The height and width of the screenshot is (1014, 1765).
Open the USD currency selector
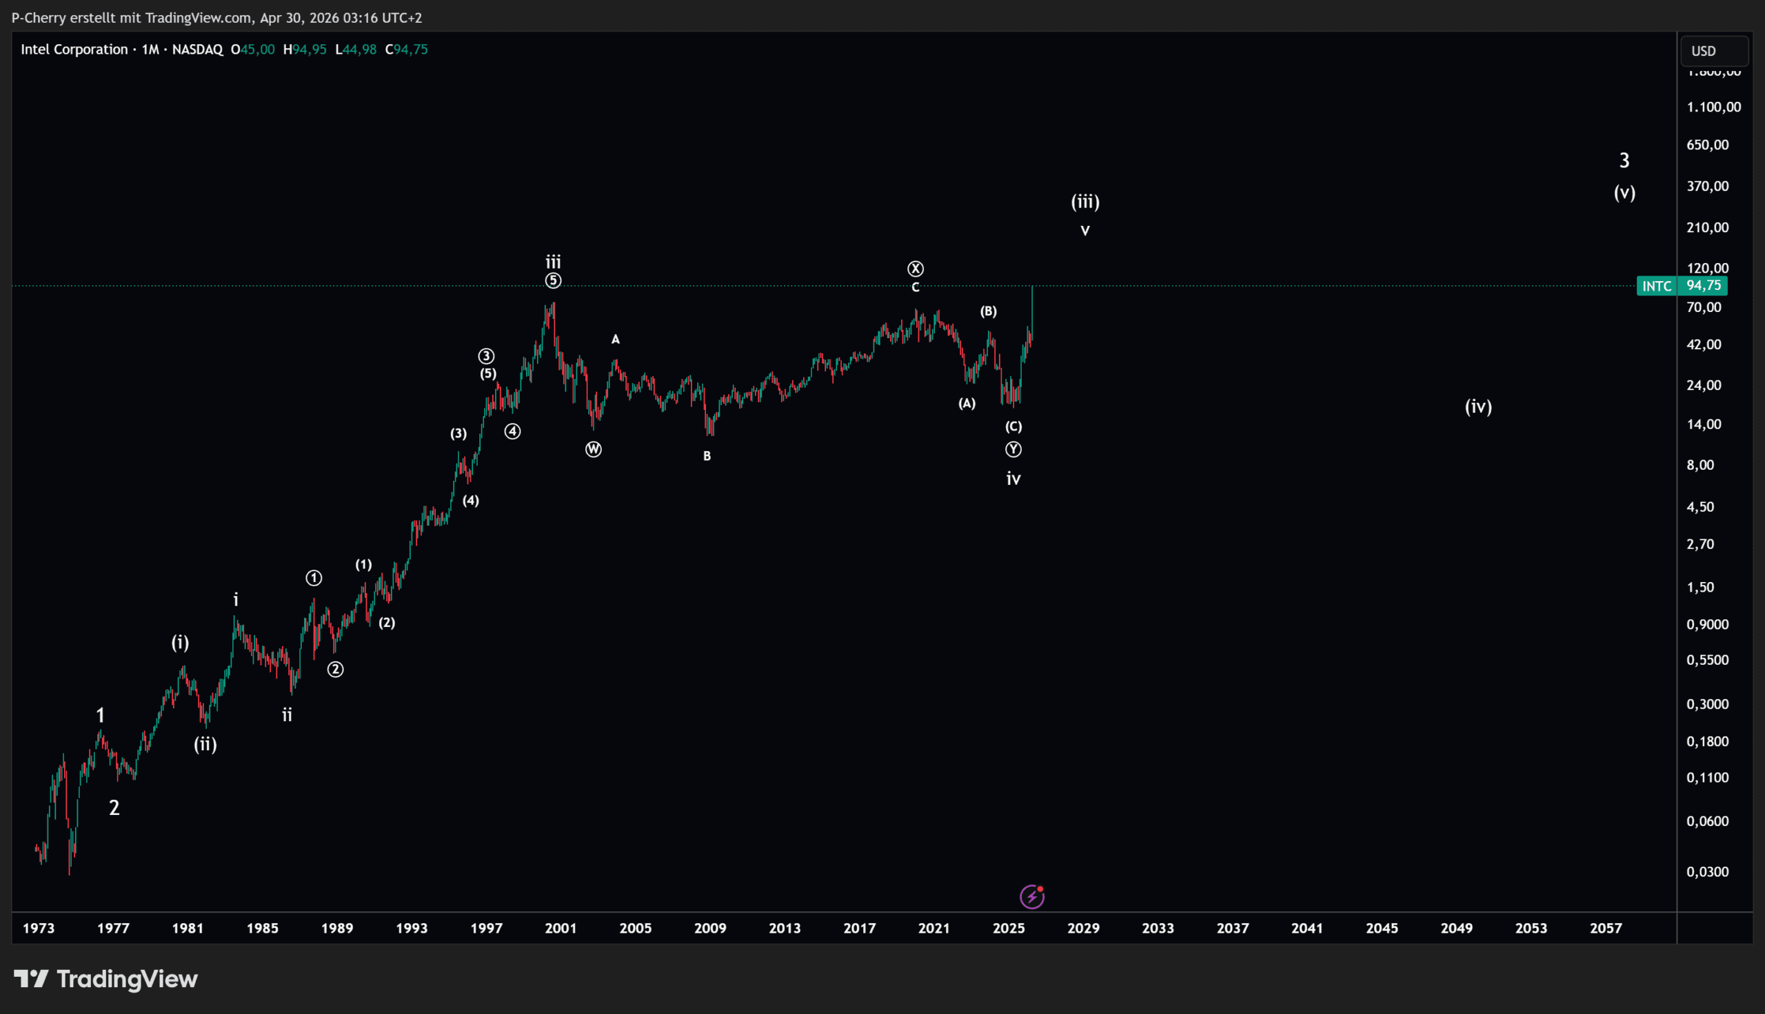pos(1714,51)
